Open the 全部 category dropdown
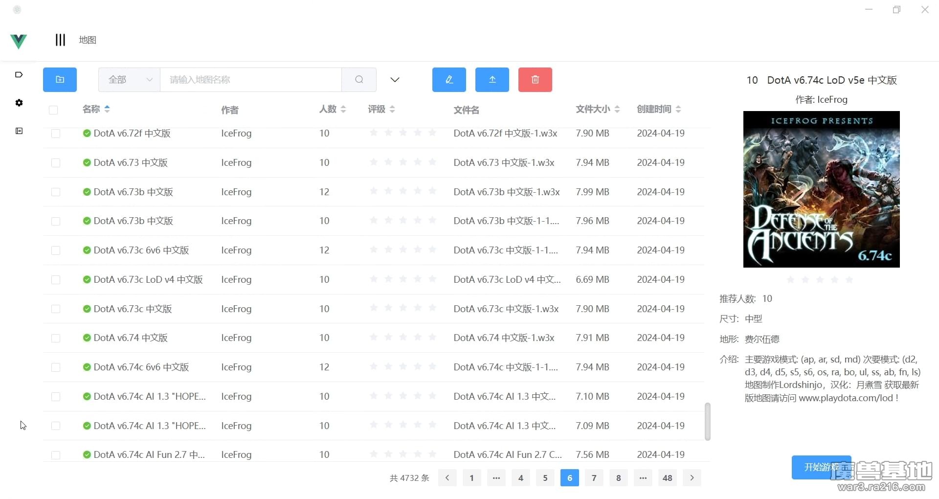 point(130,80)
